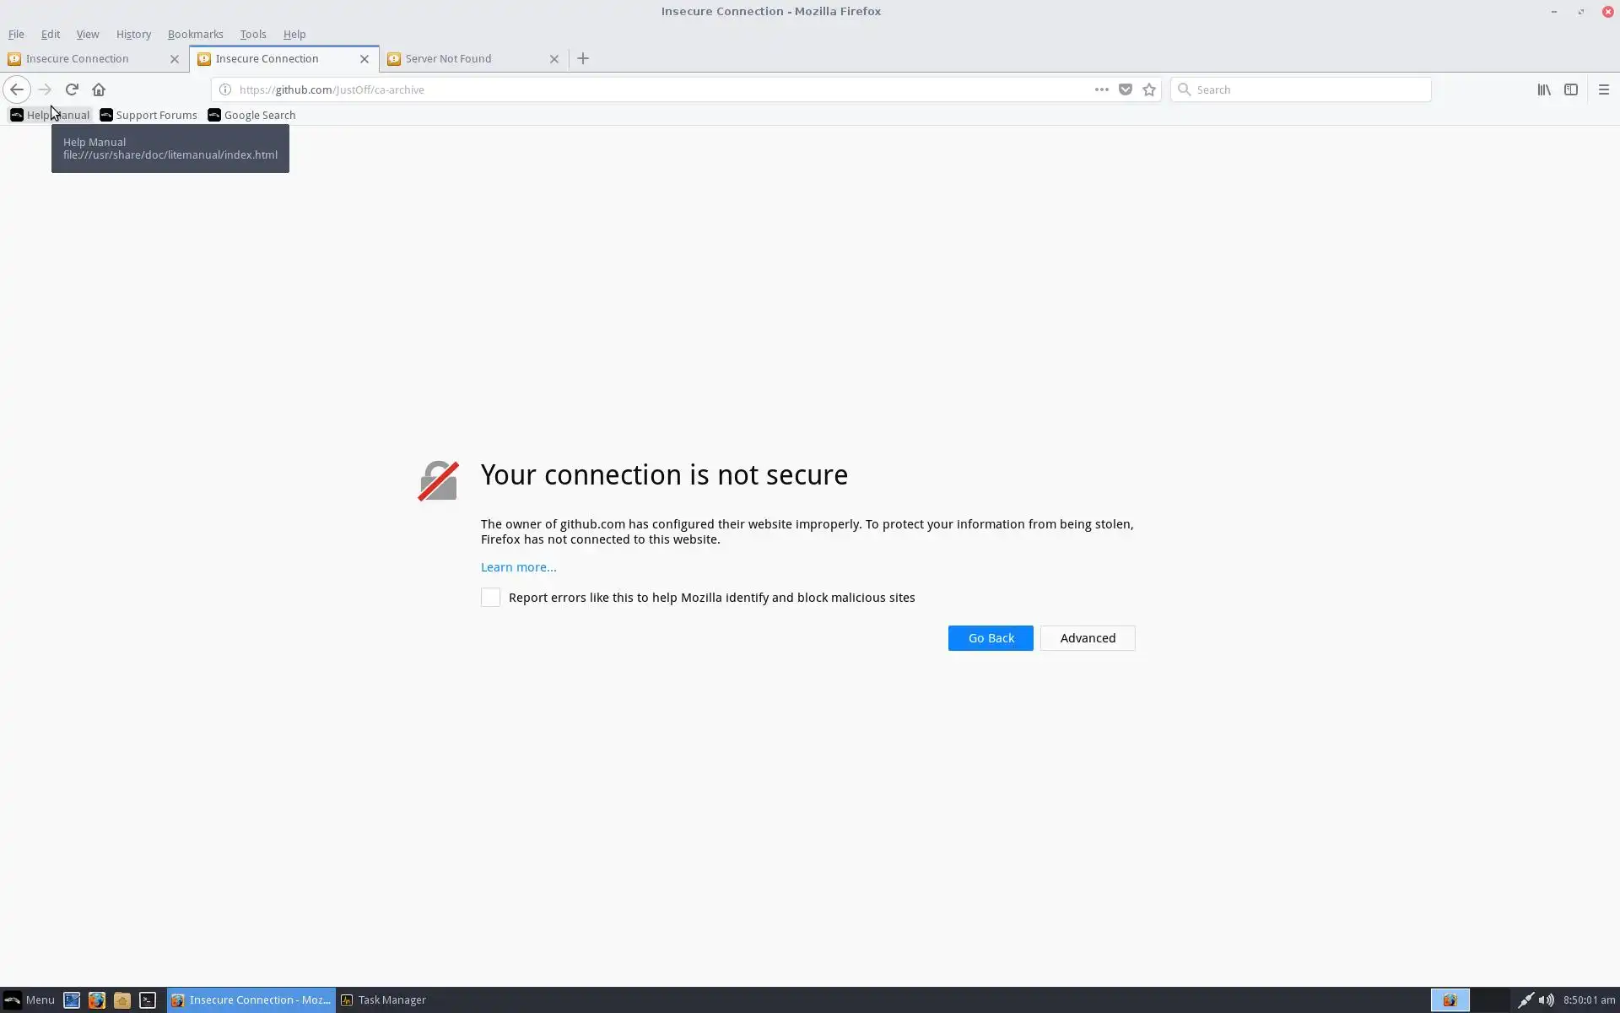Click the reload page icon

[72, 89]
